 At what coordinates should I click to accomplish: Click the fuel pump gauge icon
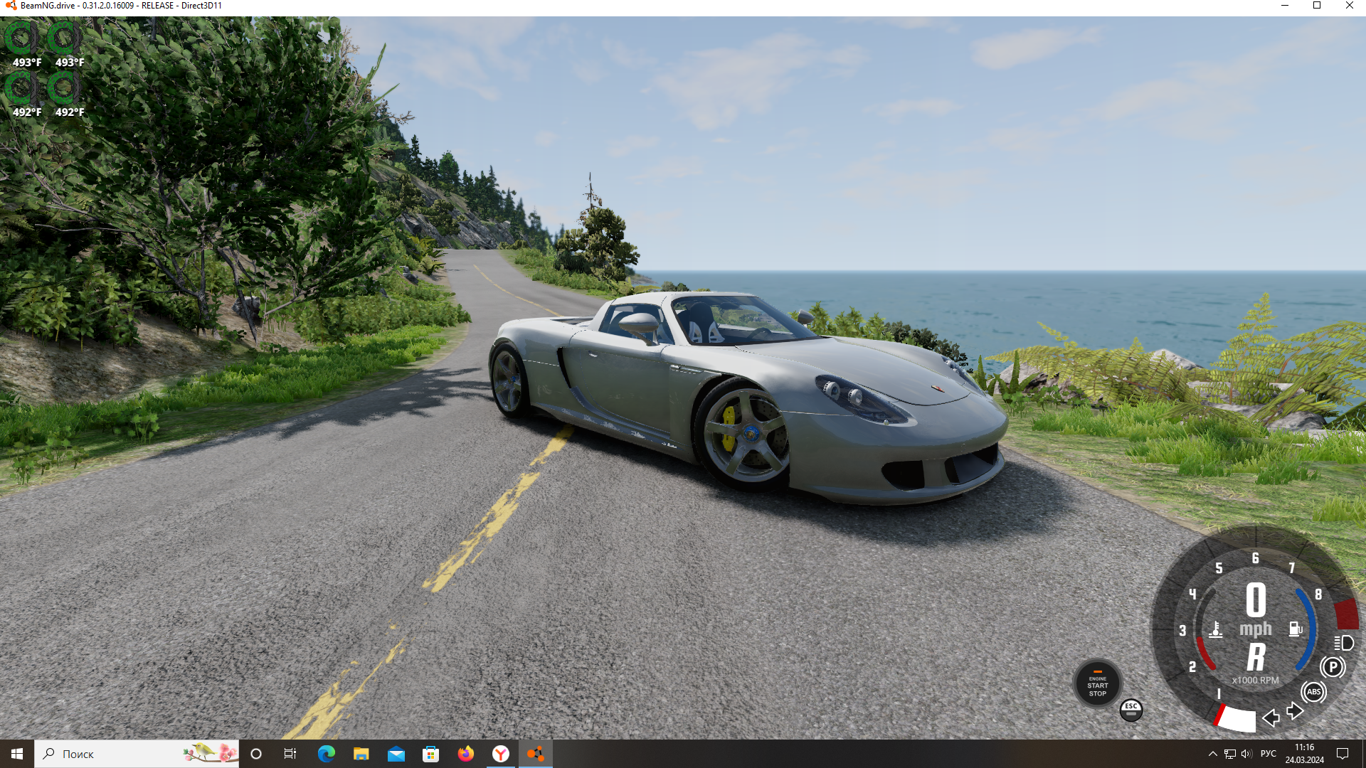(1295, 629)
